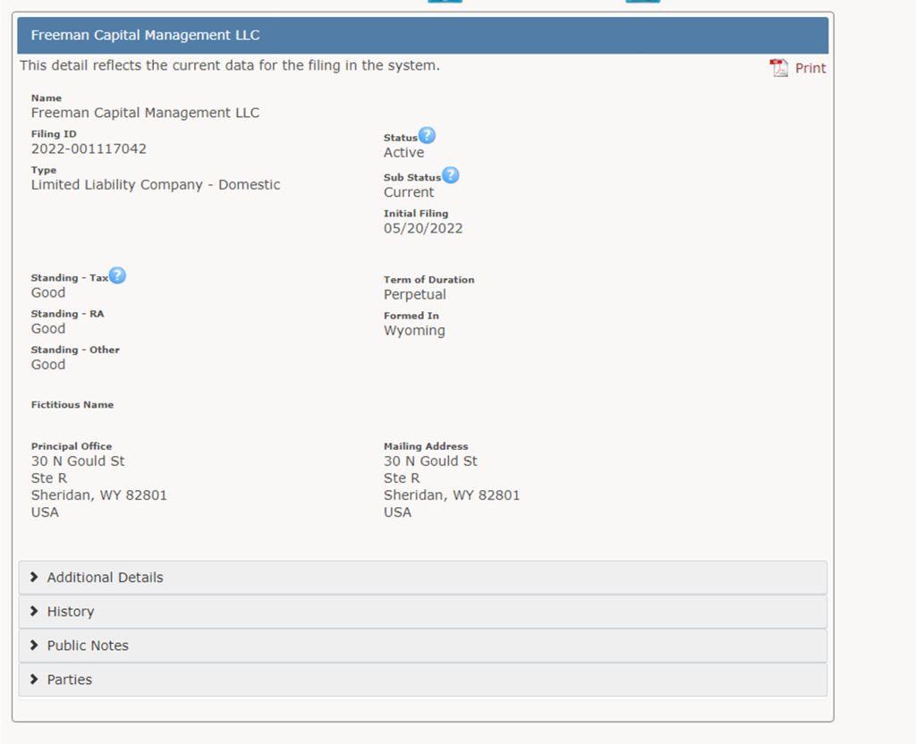The image size is (916, 744).
Task: Click the arrow icon before History
Action: (x=34, y=612)
